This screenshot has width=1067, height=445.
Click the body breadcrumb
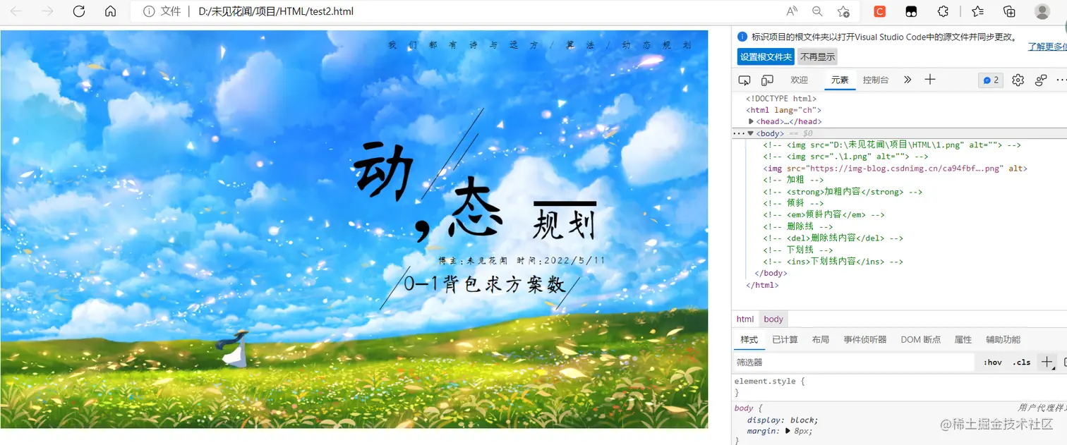[773, 319]
